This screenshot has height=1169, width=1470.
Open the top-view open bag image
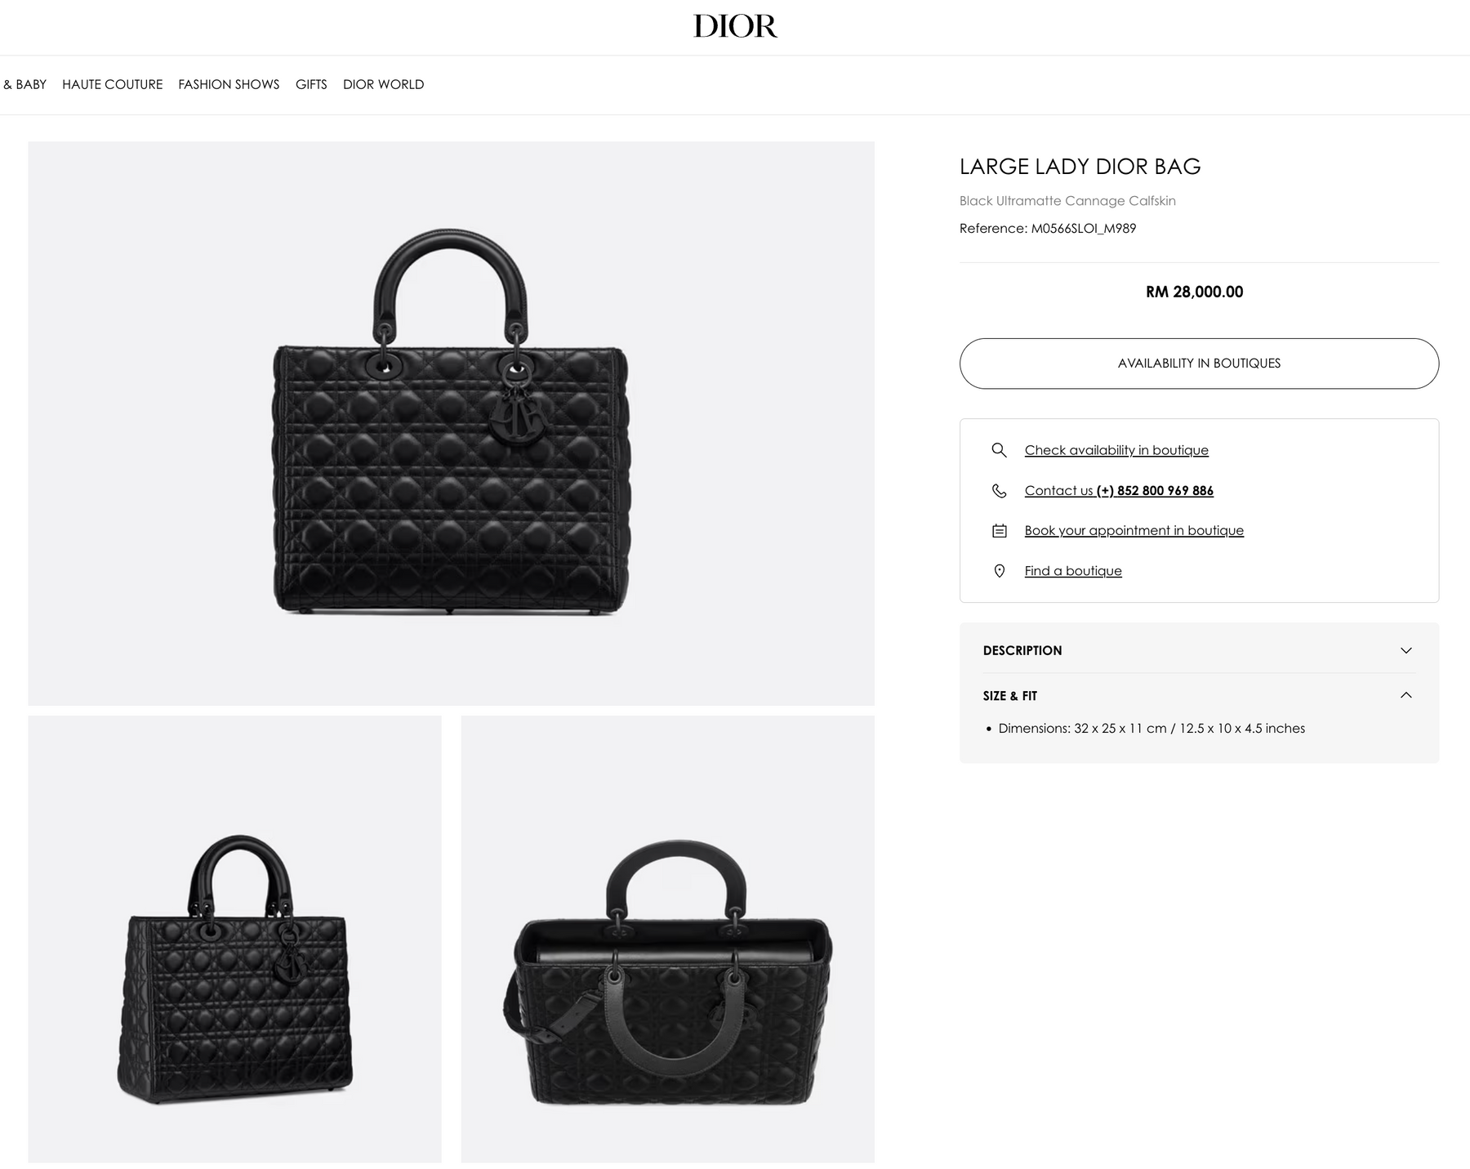667,939
